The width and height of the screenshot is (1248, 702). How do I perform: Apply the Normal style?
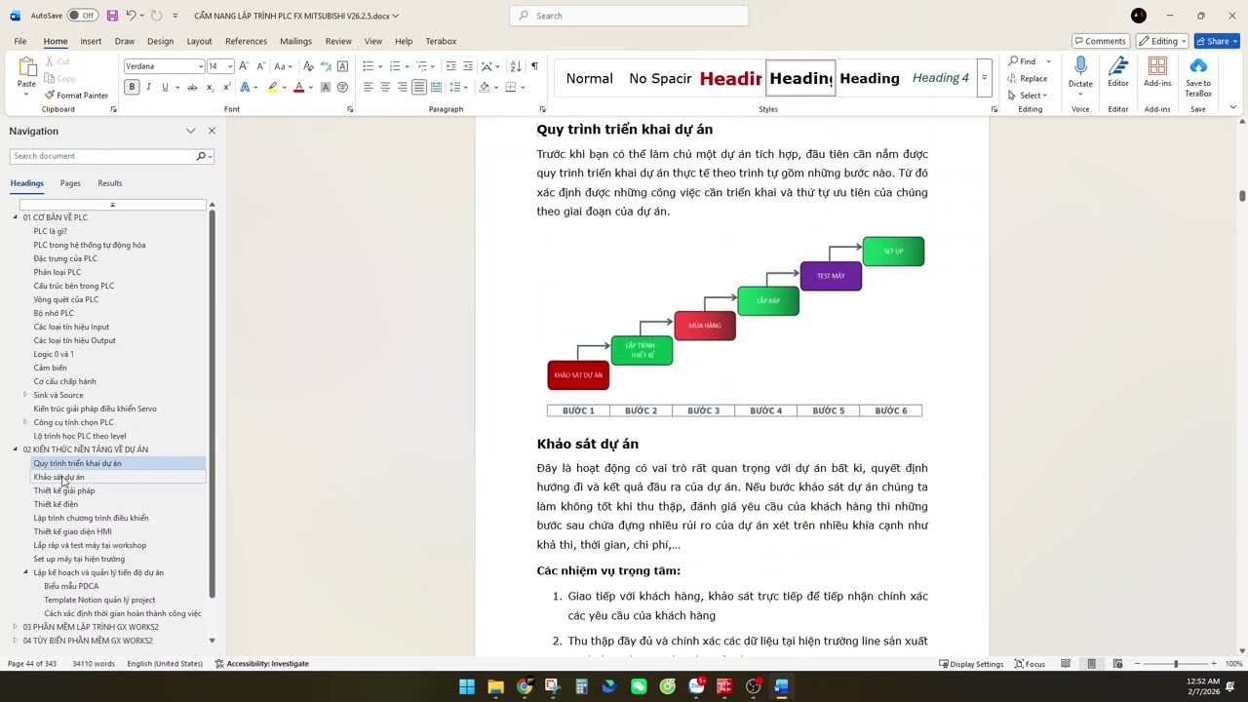tap(590, 78)
